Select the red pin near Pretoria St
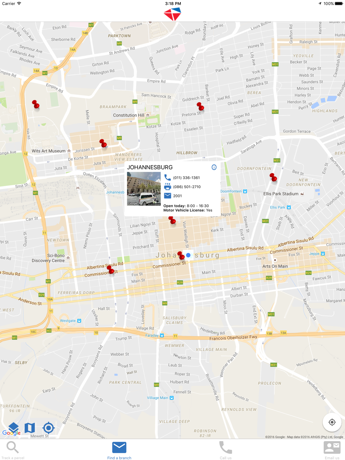Screen dimensions: 345x460 click(200, 107)
